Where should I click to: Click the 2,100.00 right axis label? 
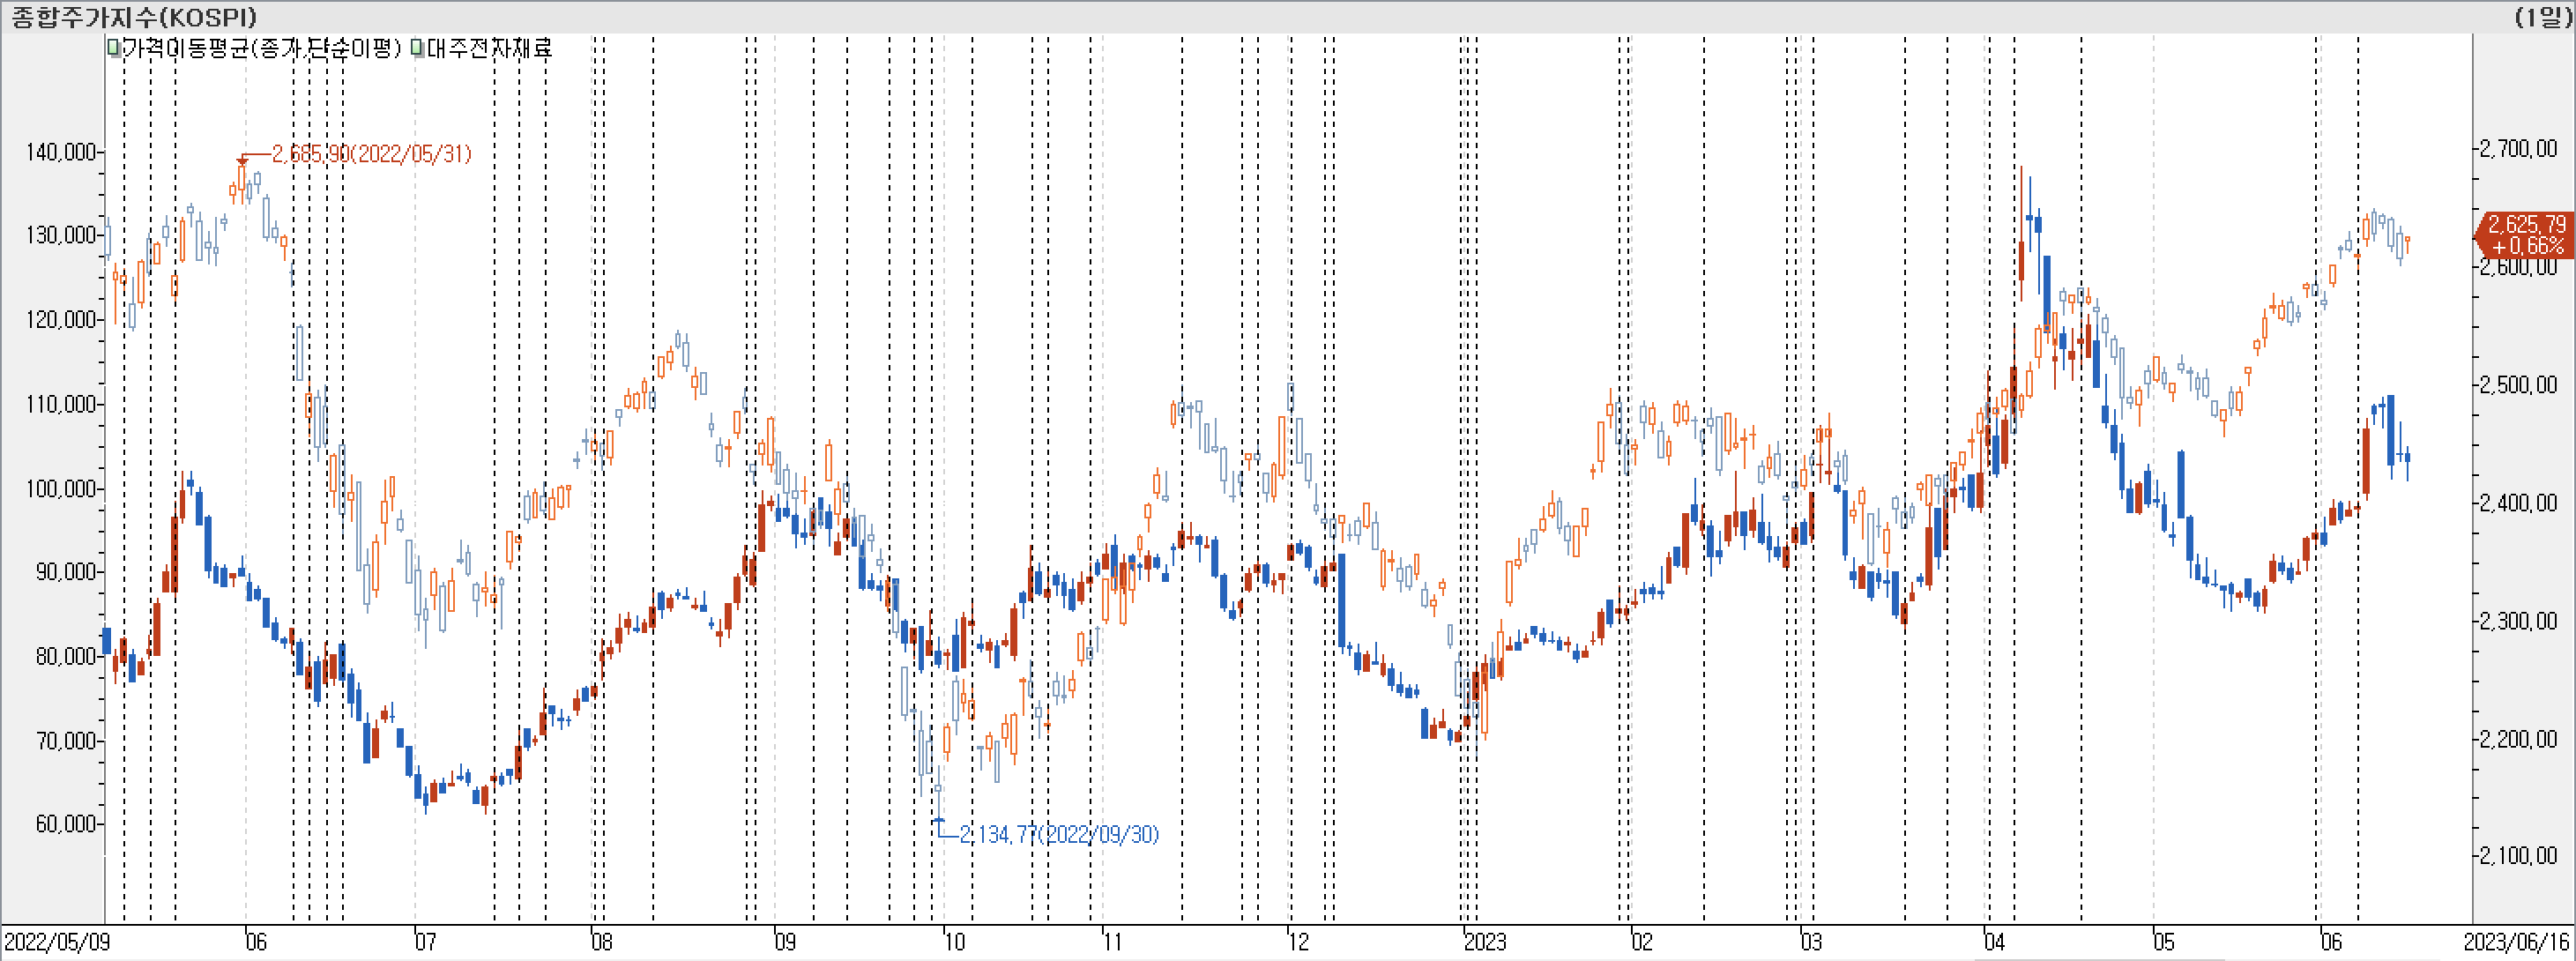(x=2518, y=856)
